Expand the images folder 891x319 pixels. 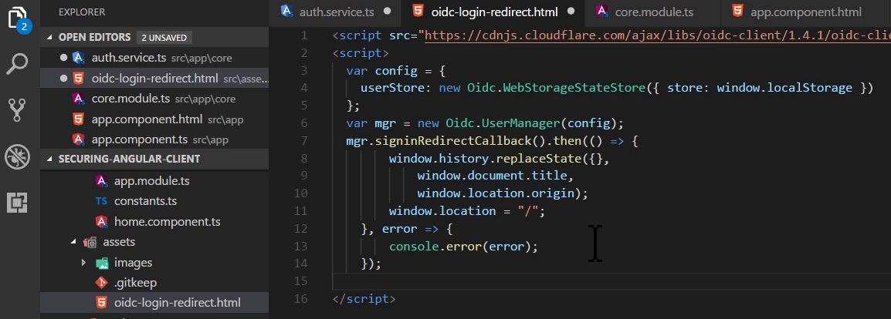click(x=84, y=263)
